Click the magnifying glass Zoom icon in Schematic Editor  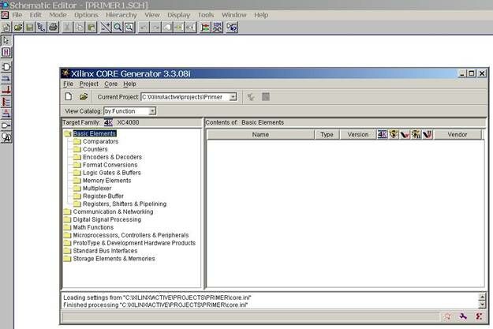click(x=118, y=28)
